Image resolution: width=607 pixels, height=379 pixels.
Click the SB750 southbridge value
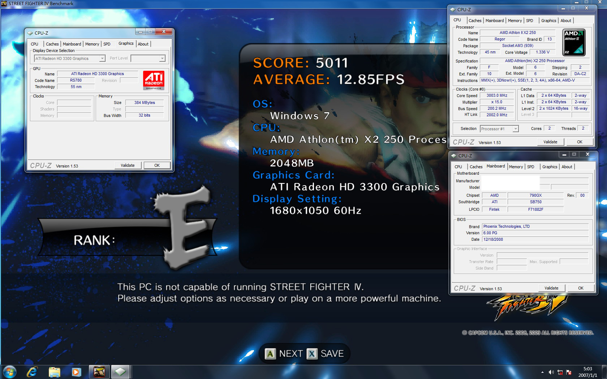click(x=535, y=202)
